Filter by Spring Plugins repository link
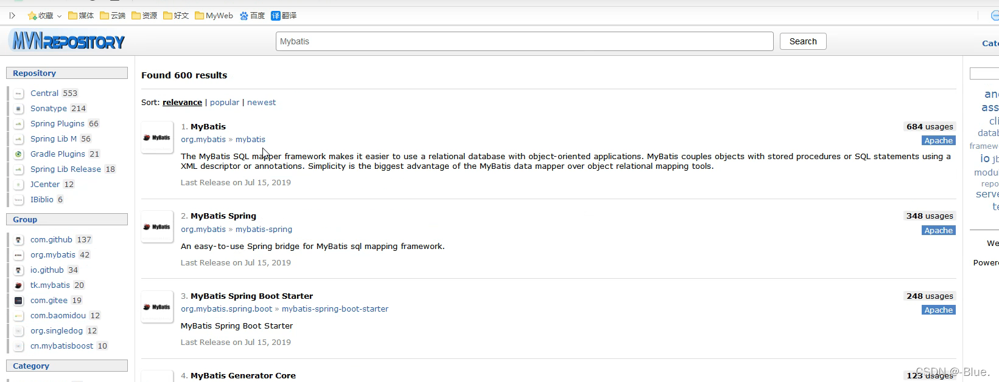 click(x=57, y=124)
